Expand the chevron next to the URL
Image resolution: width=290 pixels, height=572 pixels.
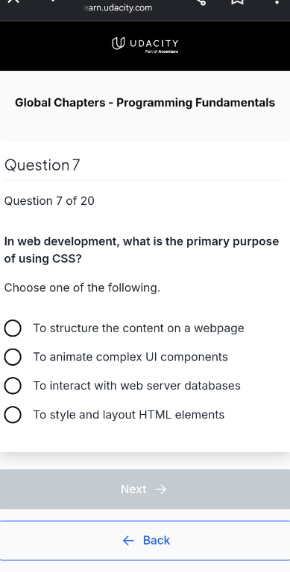click(53, 1)
